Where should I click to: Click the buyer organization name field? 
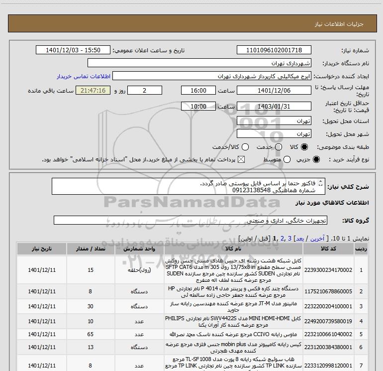pos(199,63)
